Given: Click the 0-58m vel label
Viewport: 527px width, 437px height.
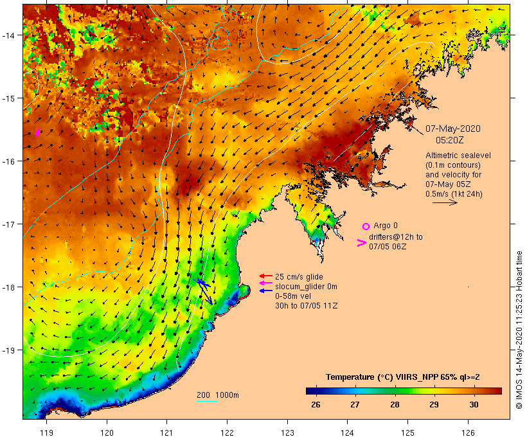Looking at the screenshot, I should [x=292, y=296].
